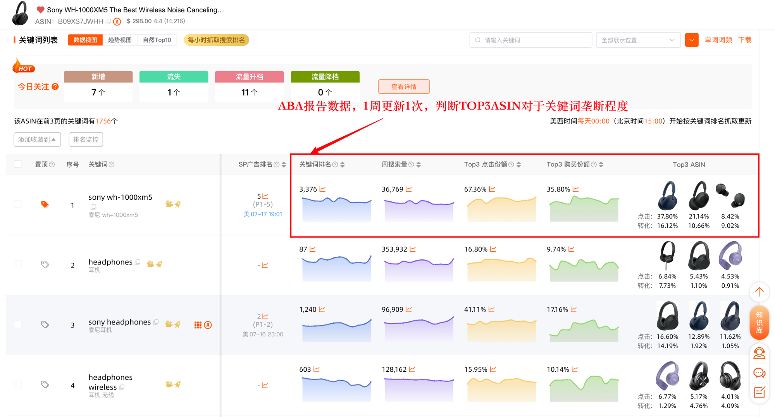Click the red heart favorite icon
The width and height of the screenshot is (775, 417).
click(40, 10)
